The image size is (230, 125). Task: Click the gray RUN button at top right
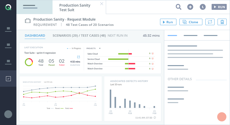click(x=219, y=7)
